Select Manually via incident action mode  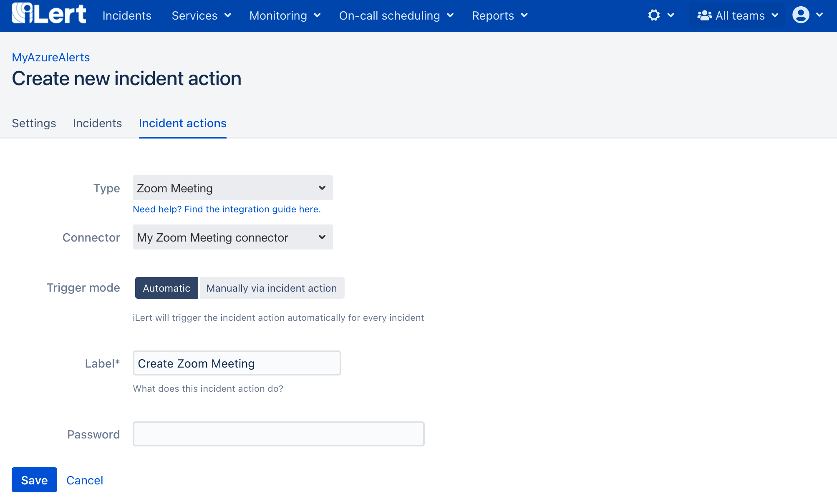pyautogui.click(x=272, y=288)
